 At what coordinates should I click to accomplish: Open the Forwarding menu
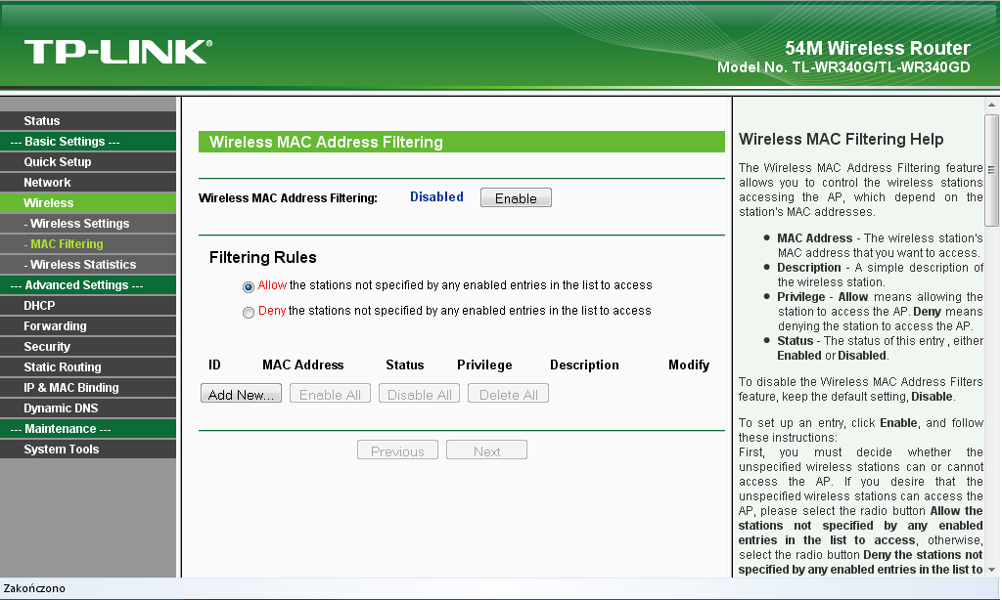[x=88, y=325]
